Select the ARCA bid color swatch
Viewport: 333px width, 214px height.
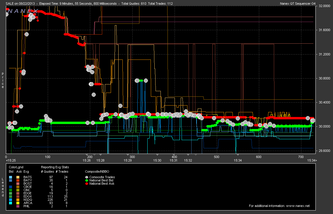(11, 203)
